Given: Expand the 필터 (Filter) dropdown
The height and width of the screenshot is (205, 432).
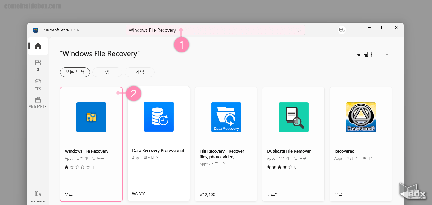Looking at the screenshot, I should point(373,55).
